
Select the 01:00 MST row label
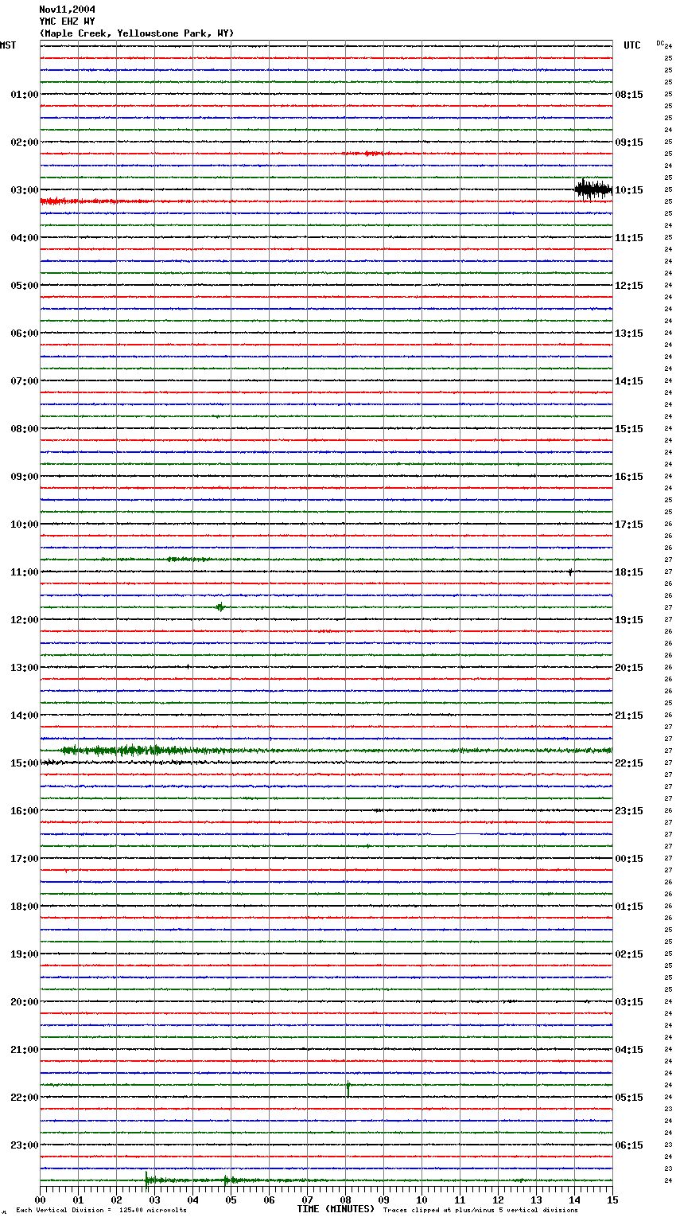(25, 95)
